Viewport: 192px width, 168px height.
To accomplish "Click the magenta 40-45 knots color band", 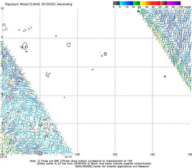I will point(170,3).
